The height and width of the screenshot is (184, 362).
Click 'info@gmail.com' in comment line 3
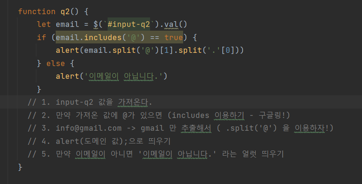click(89, 128)
